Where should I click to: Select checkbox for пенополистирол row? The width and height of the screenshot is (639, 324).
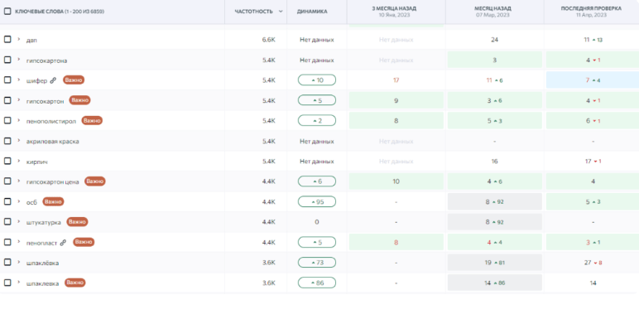[x=7, y=120]
